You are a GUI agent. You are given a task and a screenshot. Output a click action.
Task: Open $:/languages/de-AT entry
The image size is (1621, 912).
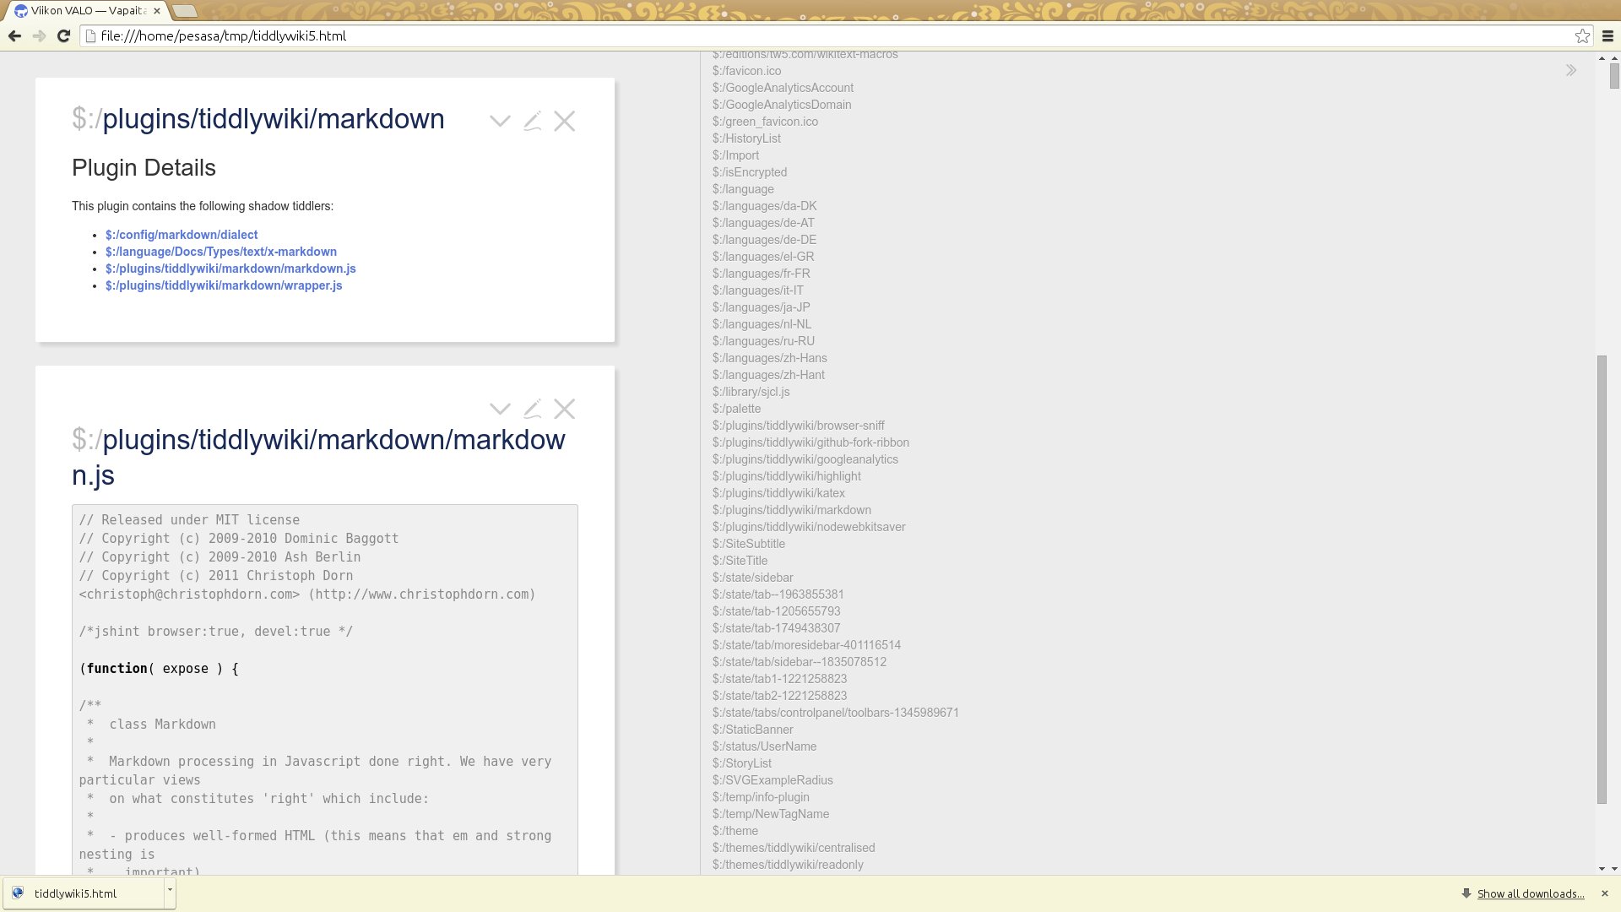coord(763,223)
